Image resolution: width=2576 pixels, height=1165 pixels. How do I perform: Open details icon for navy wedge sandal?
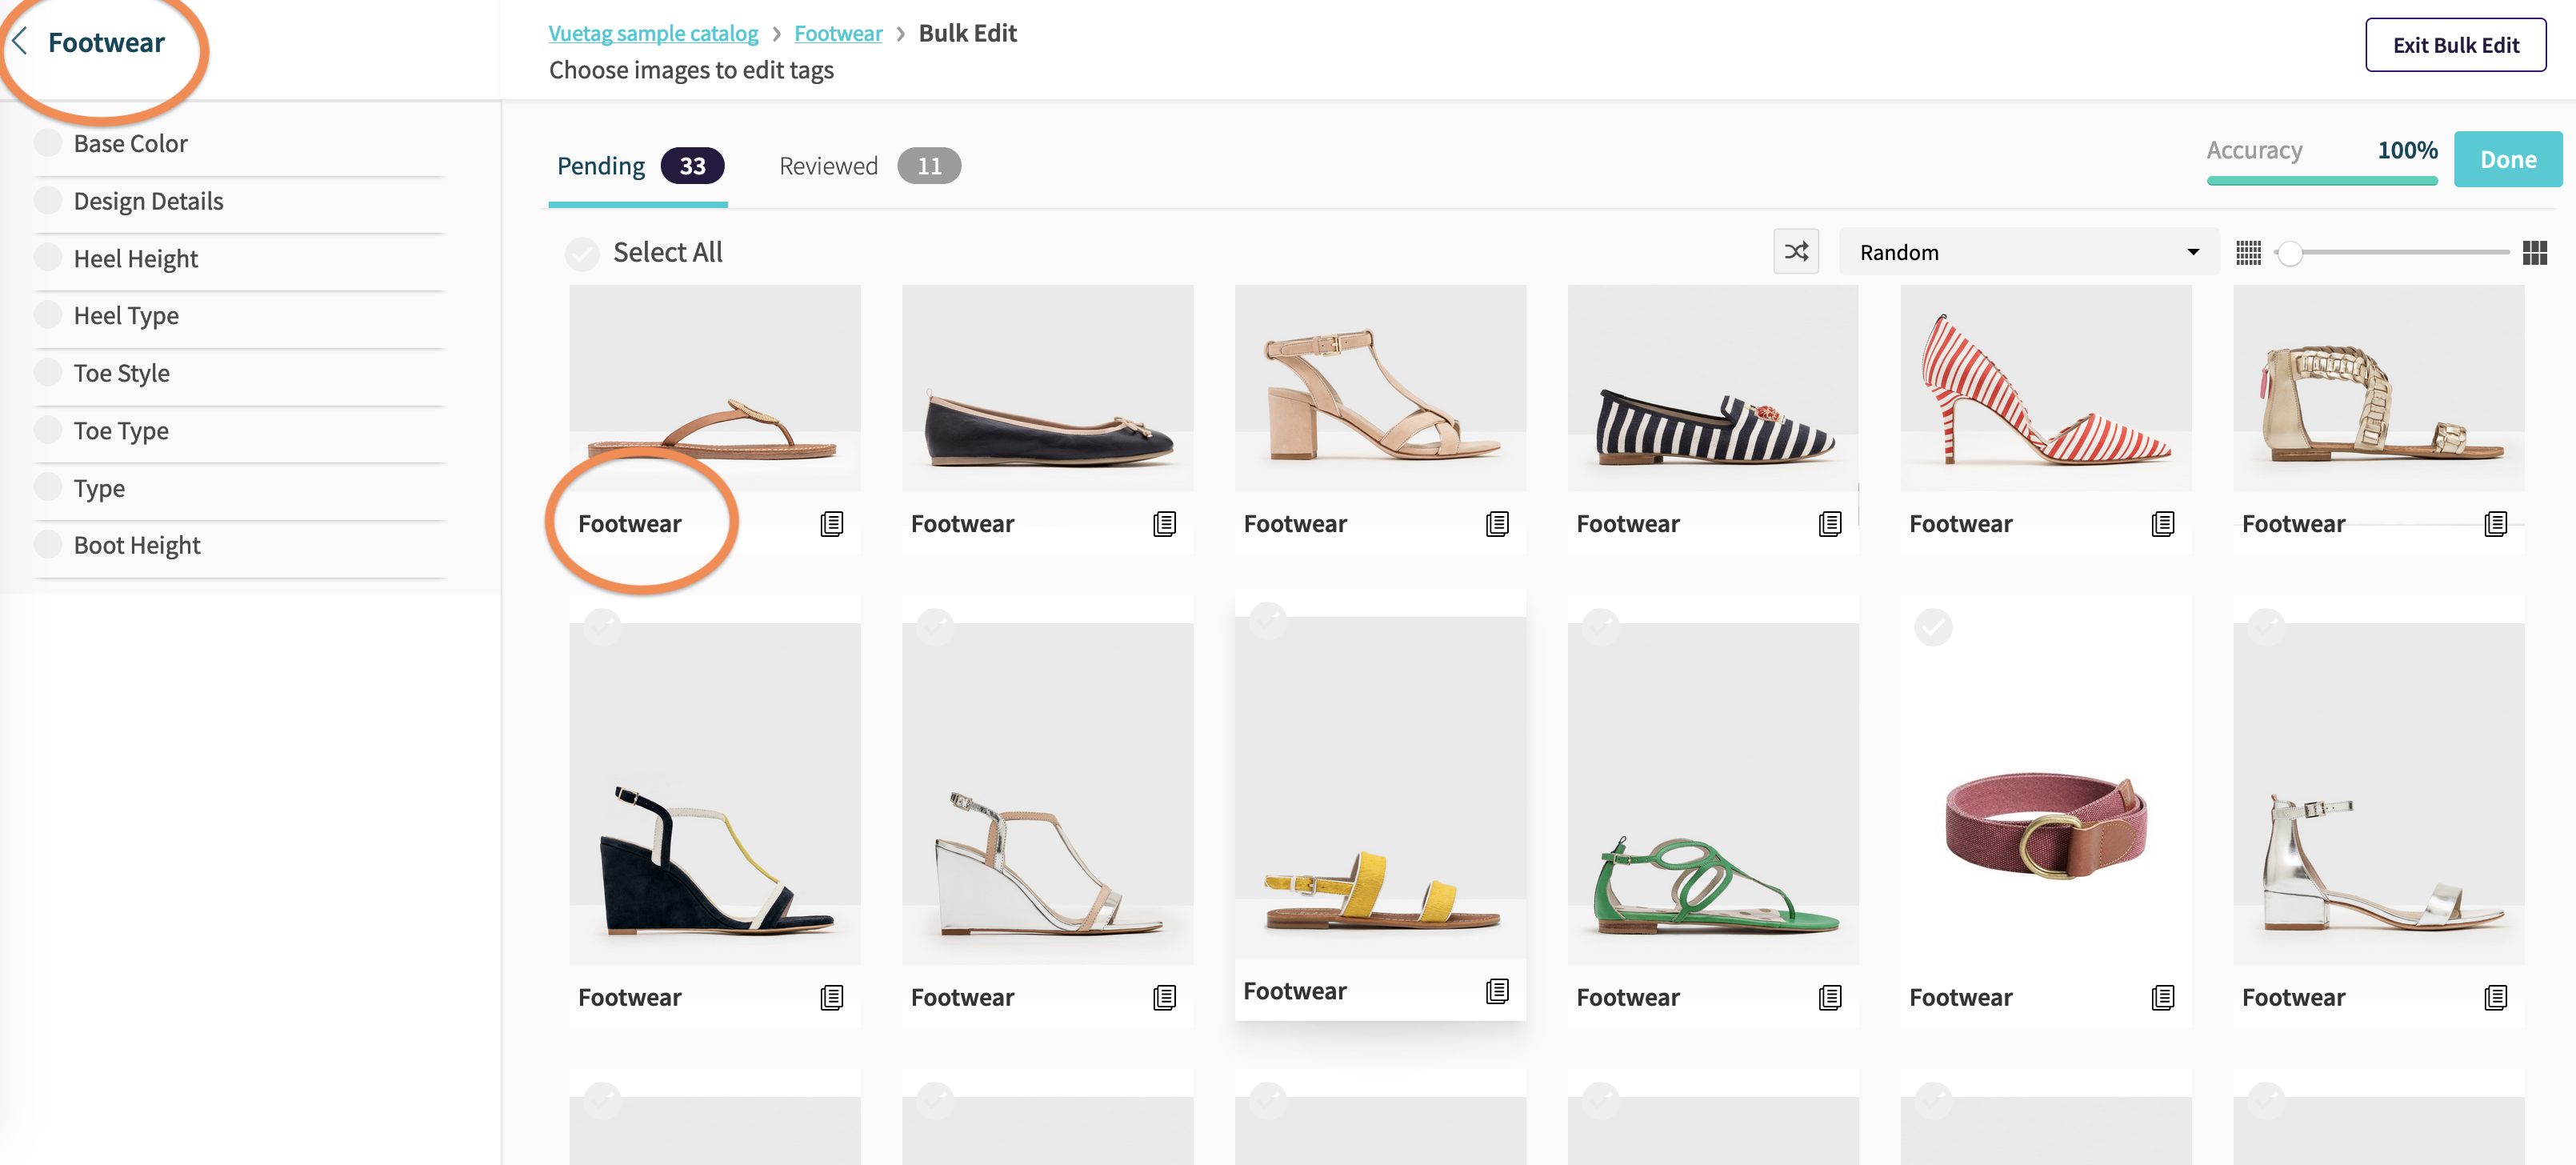tap(831, 997)
